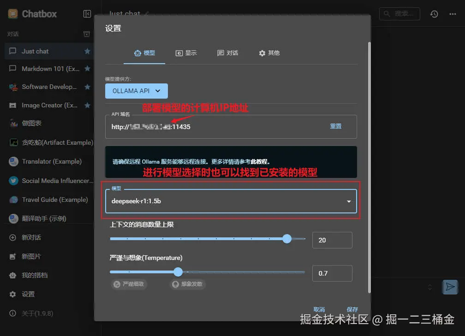Collapse the sidebar with the panel icon
465x336 pixels.
coord(87,14)
